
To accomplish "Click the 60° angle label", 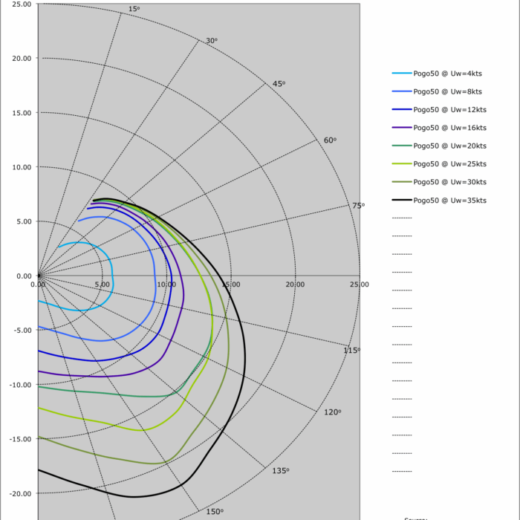I will tap(330, 140).
